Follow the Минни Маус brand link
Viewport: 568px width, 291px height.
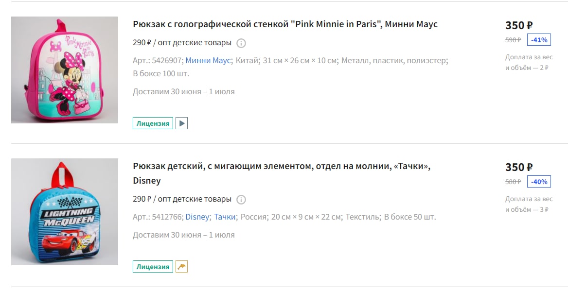pyautogui.click(x=208, y=60)
